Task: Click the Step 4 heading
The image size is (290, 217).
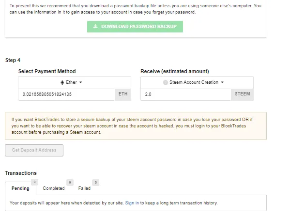Action: [x=13, y=61]
